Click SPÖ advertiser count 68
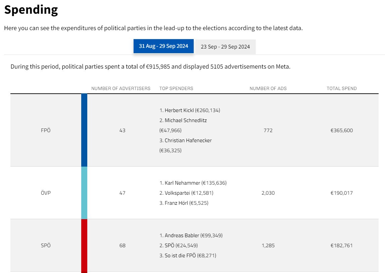Viewport: 385px width, 273px height. pyautogui.click(x=122, y=245)
